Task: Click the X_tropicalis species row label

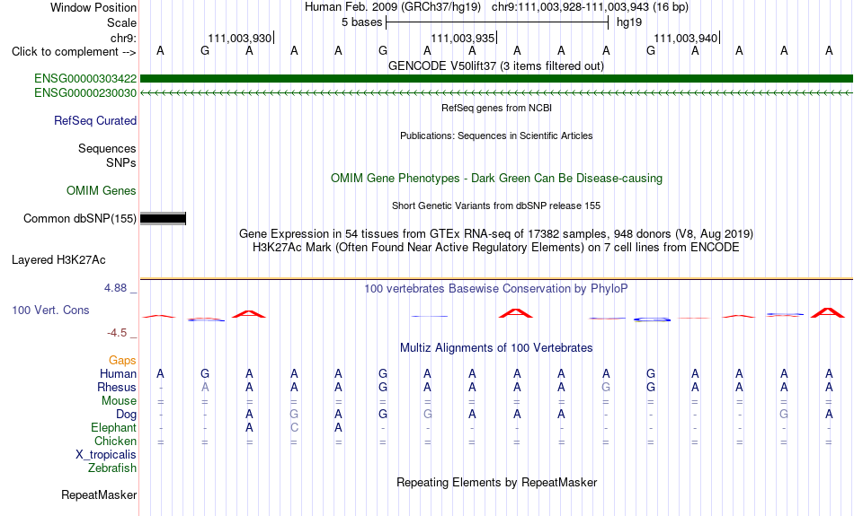Action: click(106, 455)
